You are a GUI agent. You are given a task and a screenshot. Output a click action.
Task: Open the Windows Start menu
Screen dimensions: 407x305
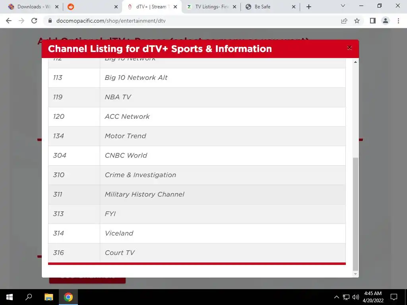10,297
